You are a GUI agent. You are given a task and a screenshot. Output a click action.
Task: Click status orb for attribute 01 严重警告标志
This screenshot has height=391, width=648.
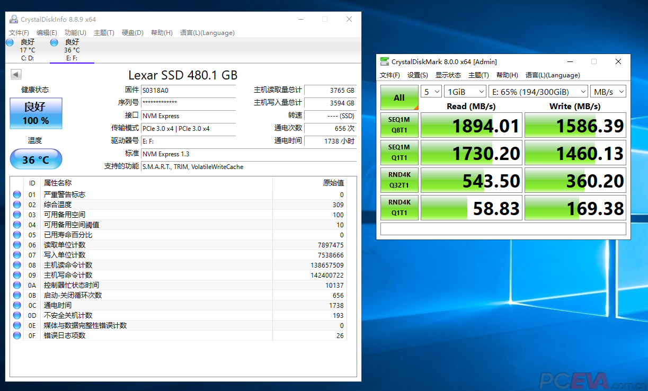click(17, 194)
